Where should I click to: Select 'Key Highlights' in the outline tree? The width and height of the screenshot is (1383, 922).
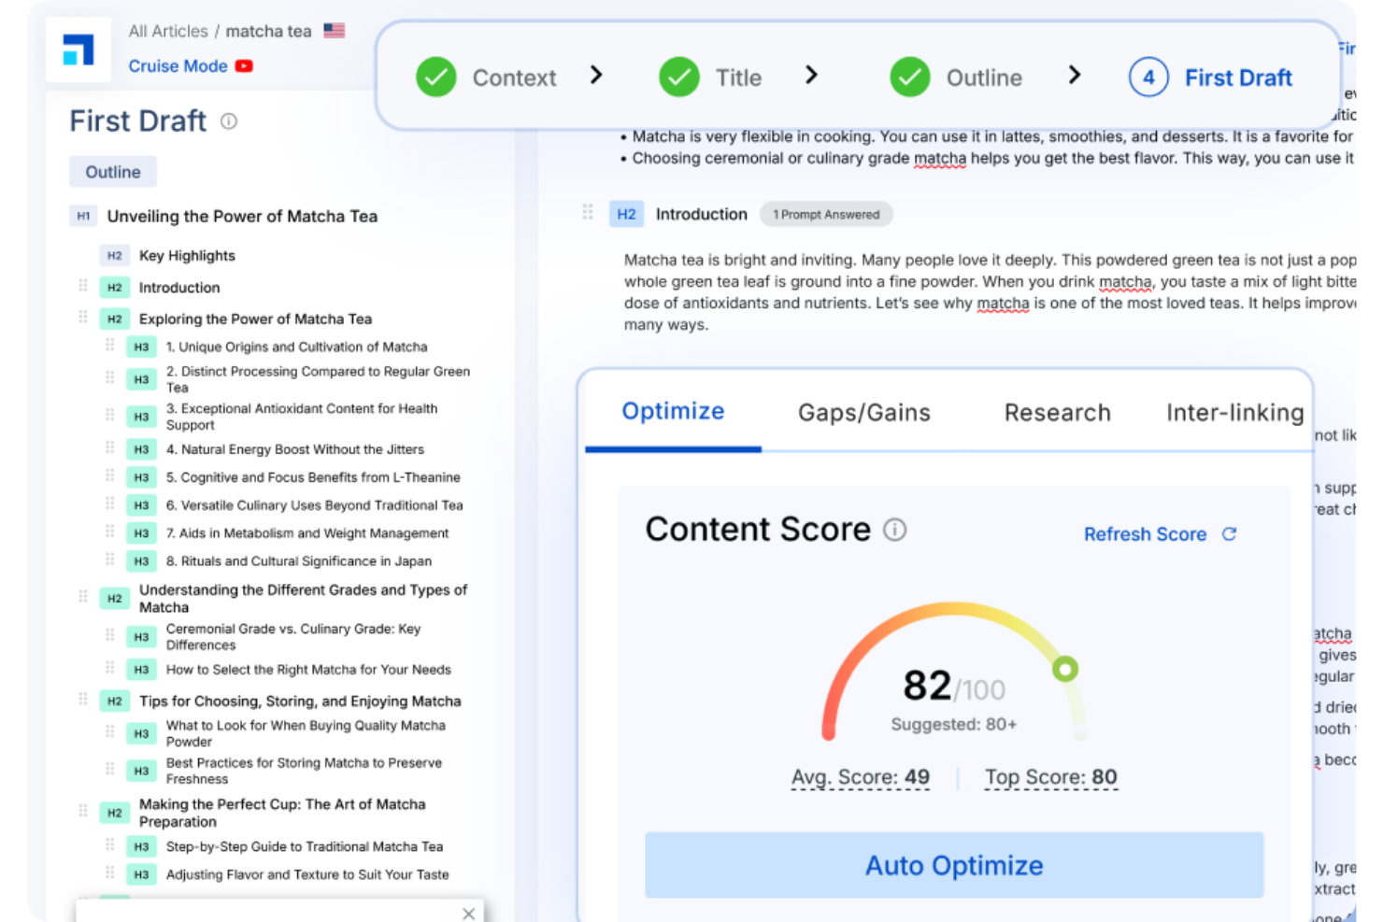pos(187,255)
